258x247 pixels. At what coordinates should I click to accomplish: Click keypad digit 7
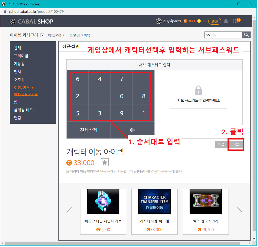[x=122, y=79]
